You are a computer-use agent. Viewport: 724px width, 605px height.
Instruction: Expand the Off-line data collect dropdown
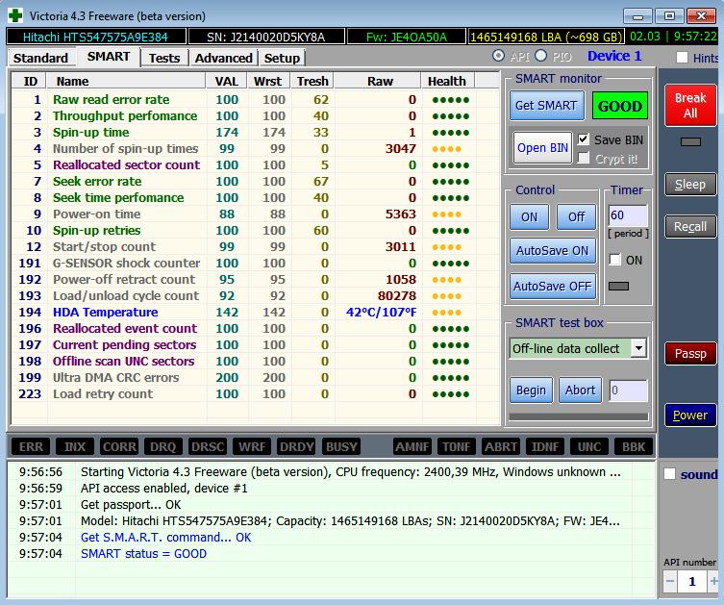638,348
